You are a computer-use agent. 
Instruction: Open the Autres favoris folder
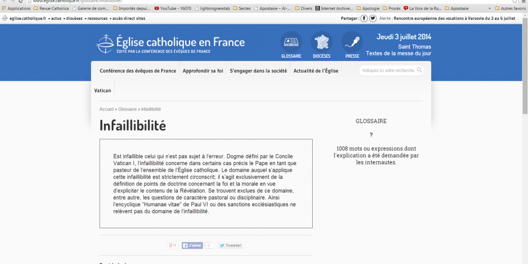[x=510, y=8]
